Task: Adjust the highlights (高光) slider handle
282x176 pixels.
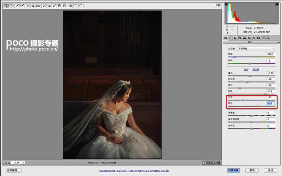Action: [240, 88]
